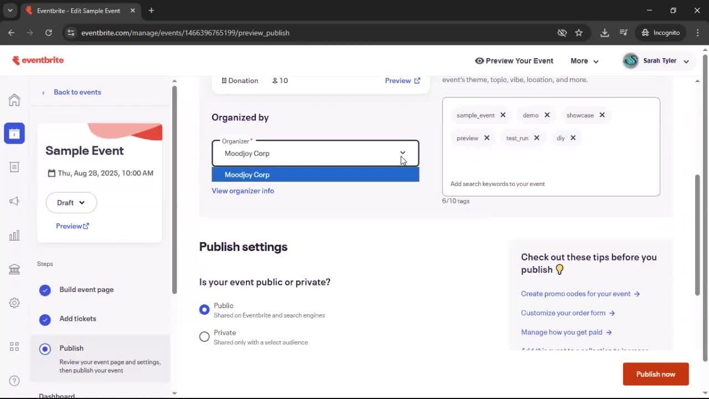Remove the demo tag

[x=547, y=115]
